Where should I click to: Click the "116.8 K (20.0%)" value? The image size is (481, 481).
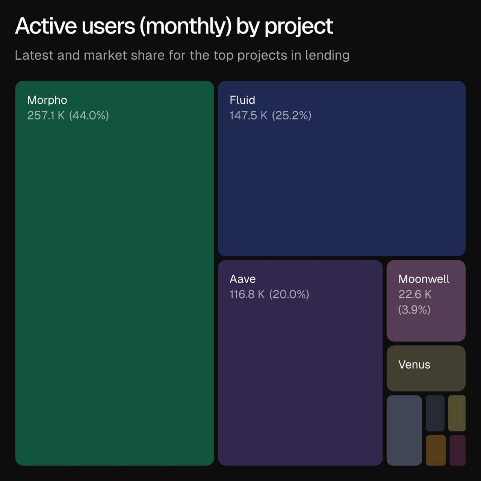269,294
